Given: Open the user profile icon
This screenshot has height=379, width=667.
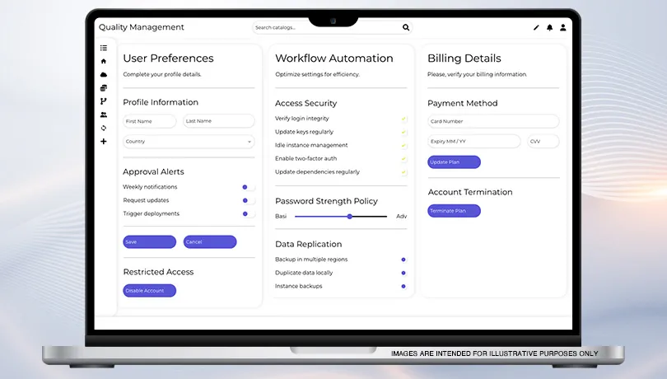Looking at the screenshot, I should click(x=563, y=27).
